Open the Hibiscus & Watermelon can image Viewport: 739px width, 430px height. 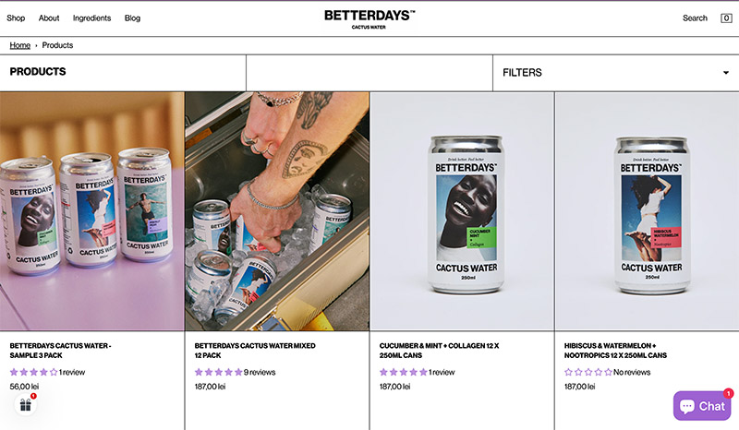click(648, 211)
